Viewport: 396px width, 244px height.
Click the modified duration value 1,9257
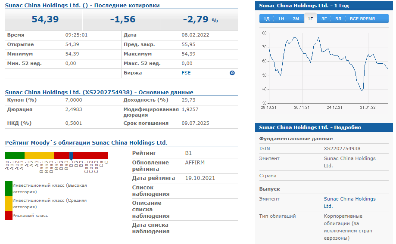pyautogui.click(x=190, y=109)
